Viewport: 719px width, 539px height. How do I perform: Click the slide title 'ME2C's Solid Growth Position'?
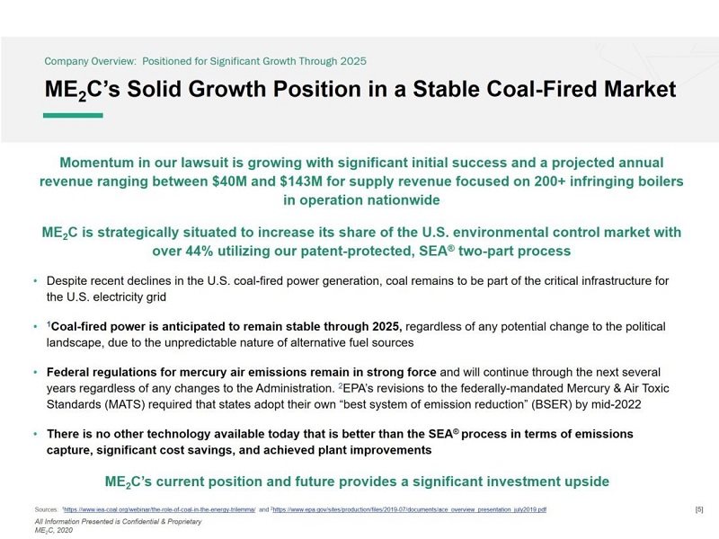pyautogui.click(x=359, y=91)
